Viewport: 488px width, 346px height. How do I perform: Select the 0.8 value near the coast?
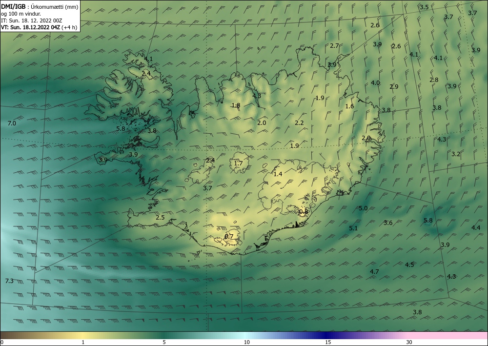pos(304,212)
